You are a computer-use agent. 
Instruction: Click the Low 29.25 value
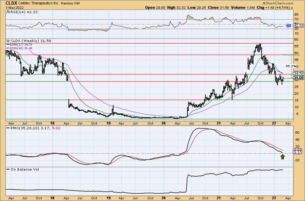pos(197,7)
